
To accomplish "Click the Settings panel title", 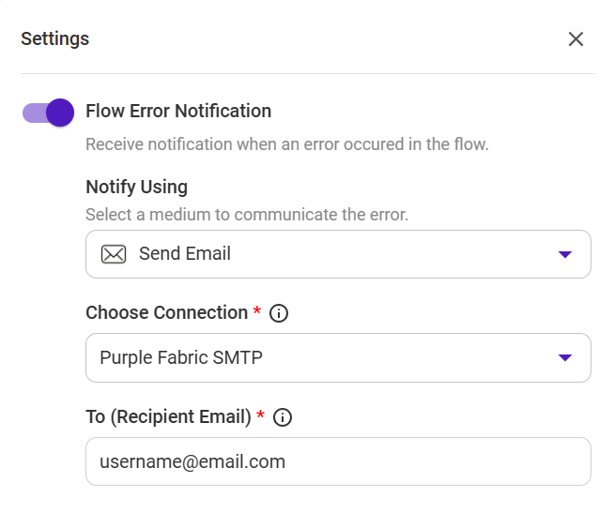I will click(x=55, y=38).
